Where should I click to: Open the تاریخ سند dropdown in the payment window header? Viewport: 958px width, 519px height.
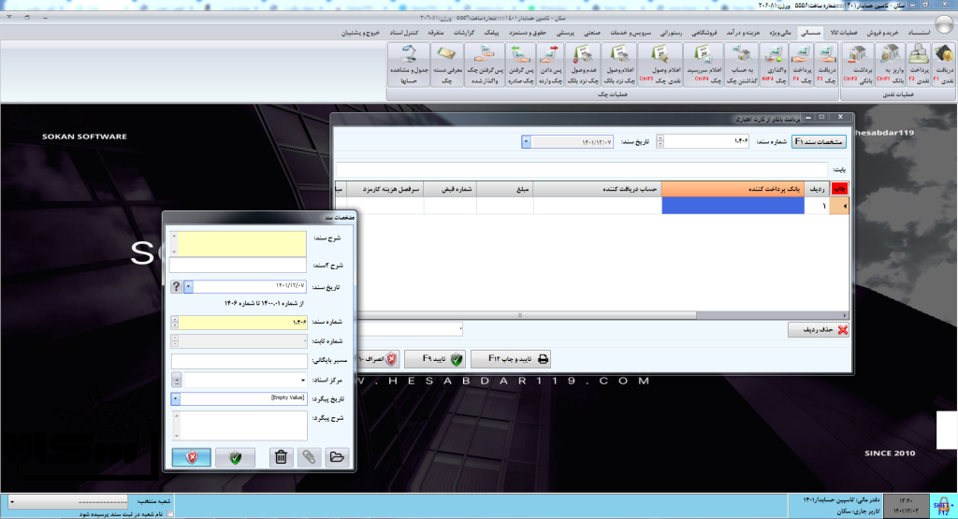click(526, 142)
